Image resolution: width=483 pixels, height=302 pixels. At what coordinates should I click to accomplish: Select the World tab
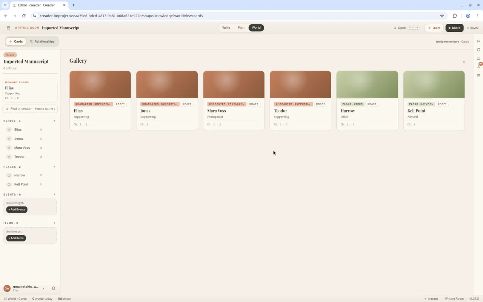256,28
